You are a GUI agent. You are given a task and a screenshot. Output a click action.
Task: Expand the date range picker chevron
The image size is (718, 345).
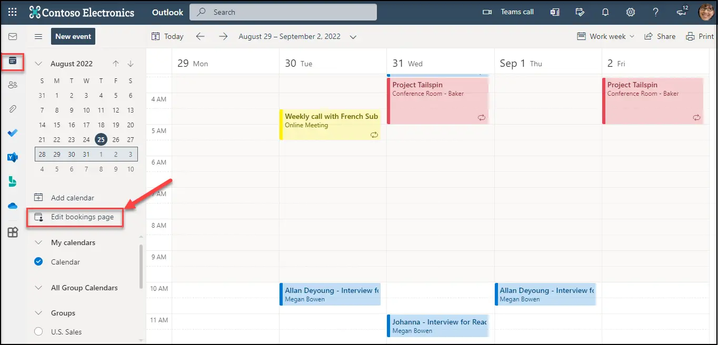pos(353,37)
